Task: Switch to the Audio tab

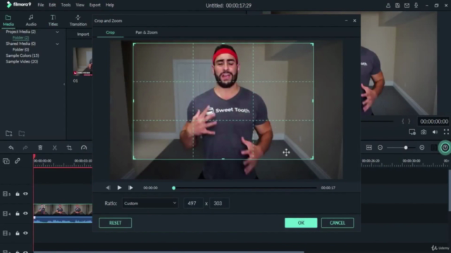Action: [x=31, y=20]
